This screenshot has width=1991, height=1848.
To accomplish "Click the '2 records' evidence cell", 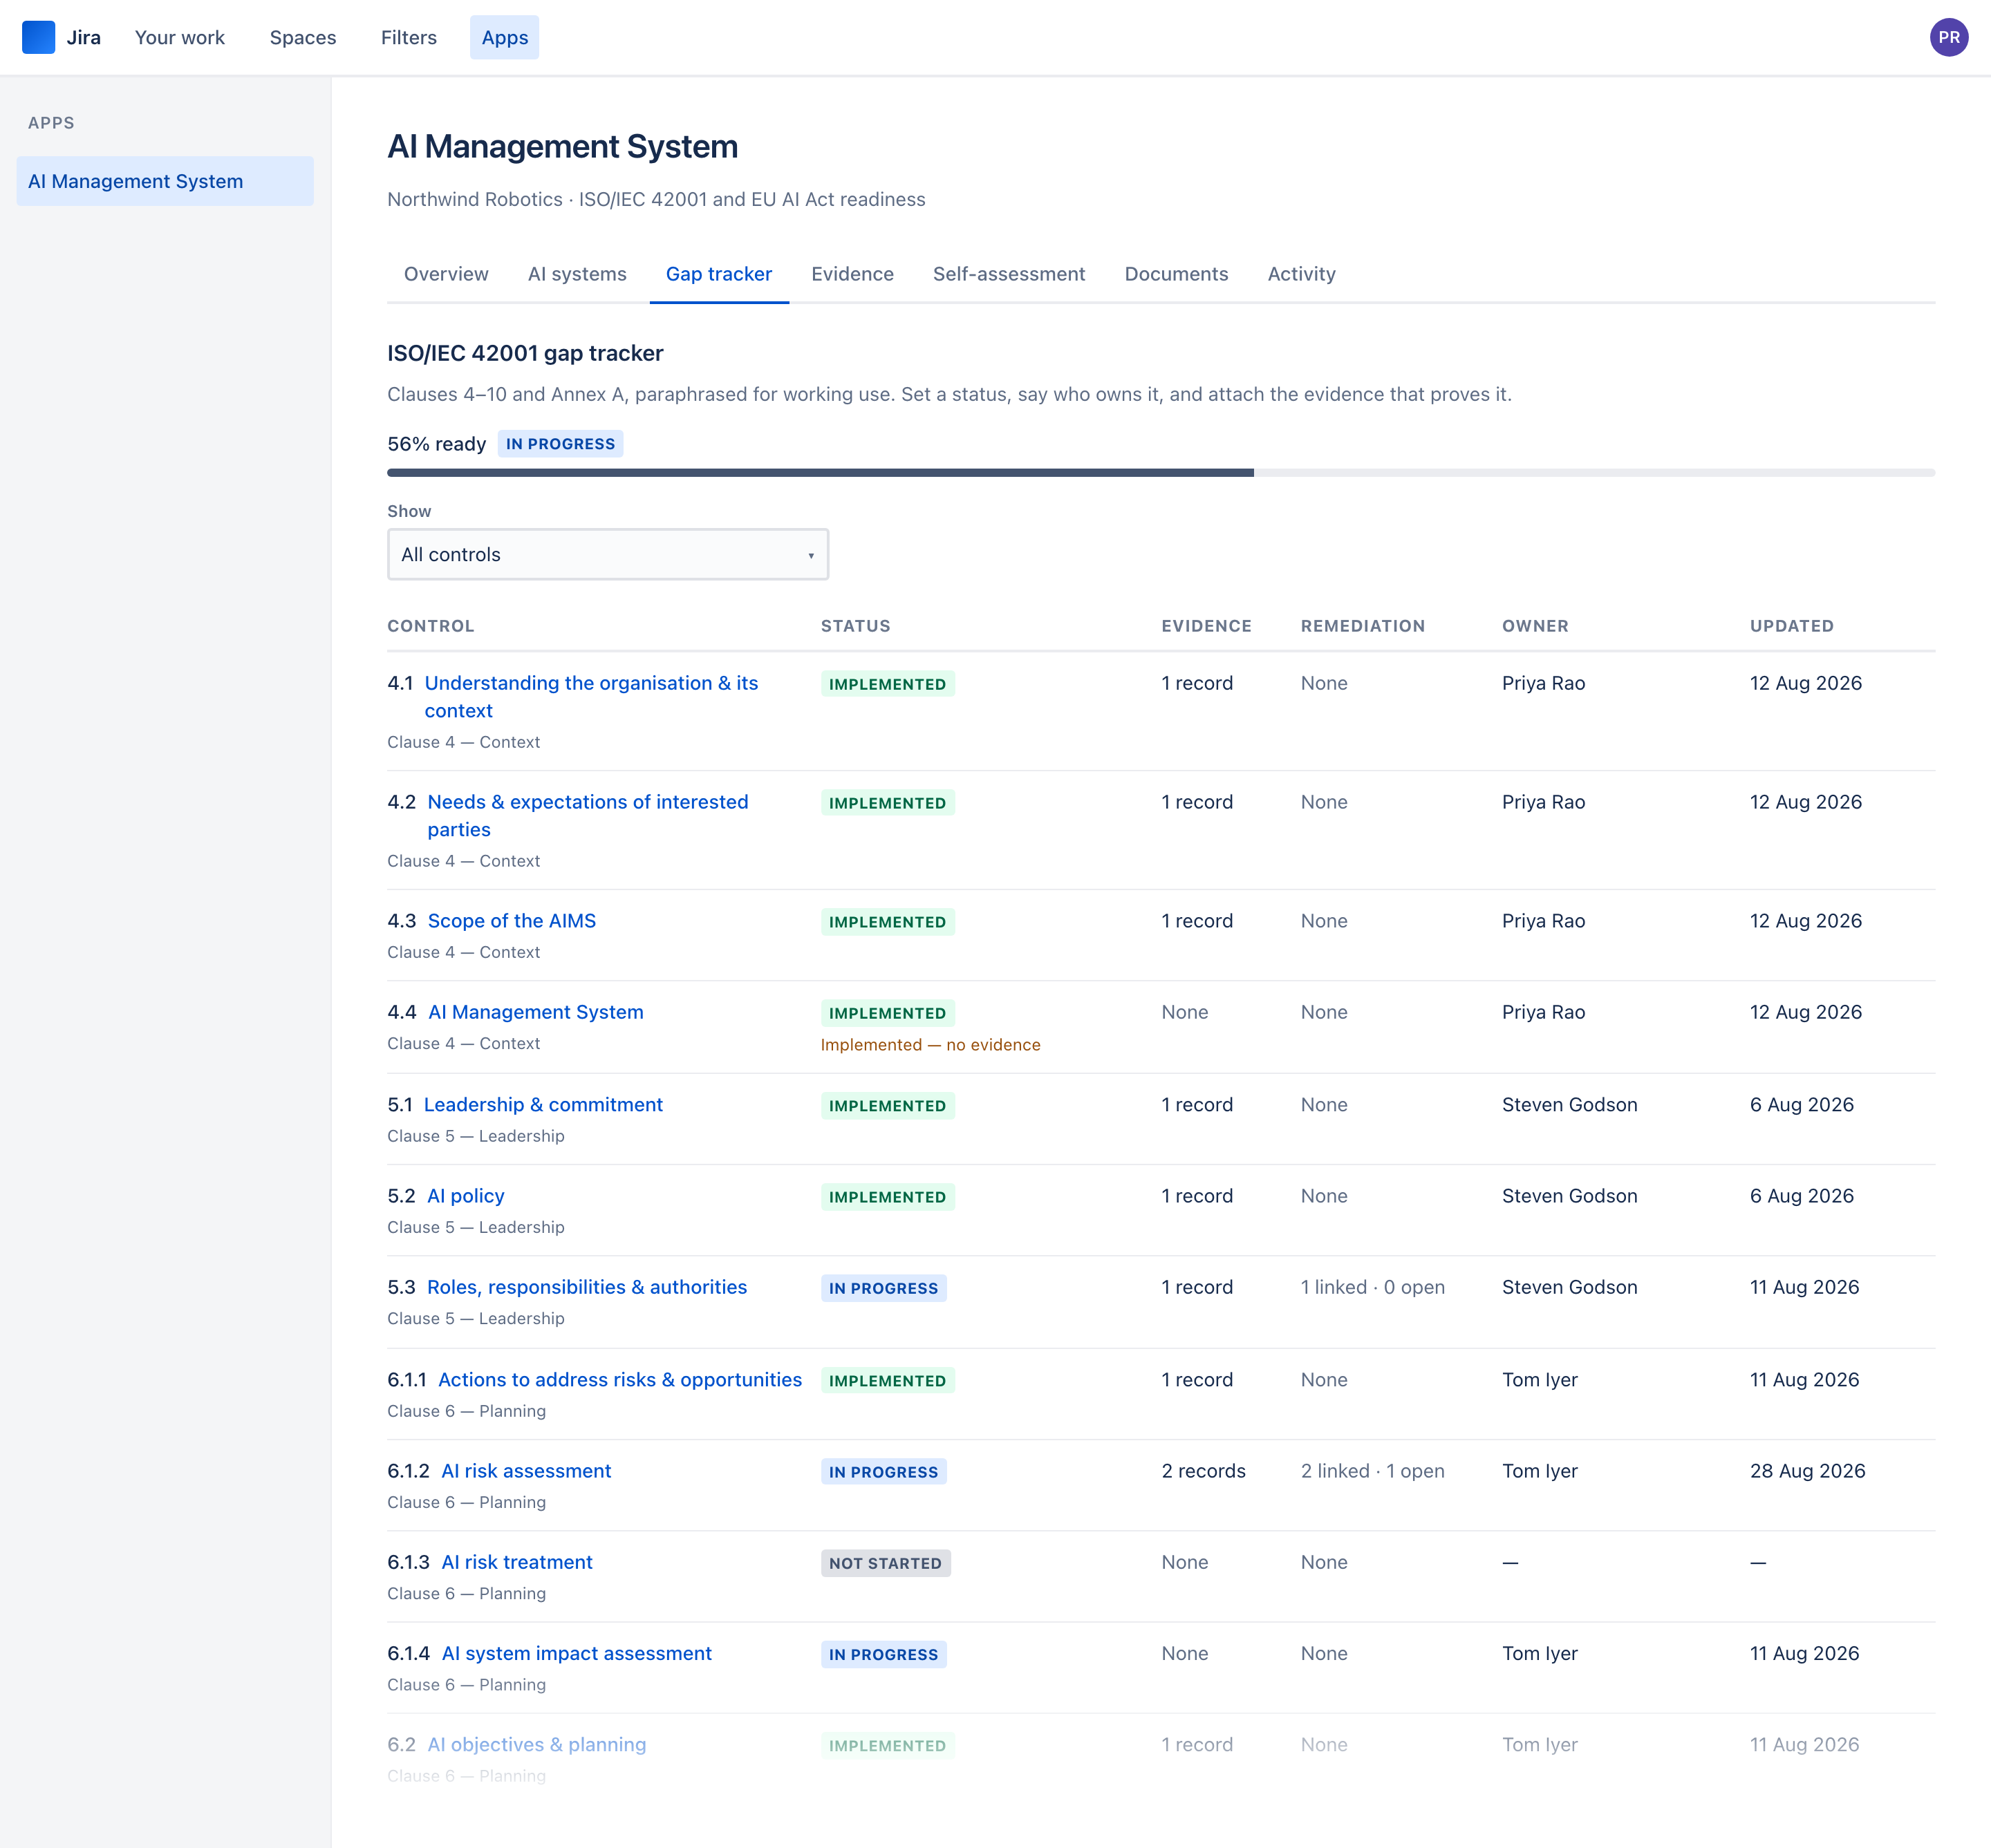I will point(1204,1471).
